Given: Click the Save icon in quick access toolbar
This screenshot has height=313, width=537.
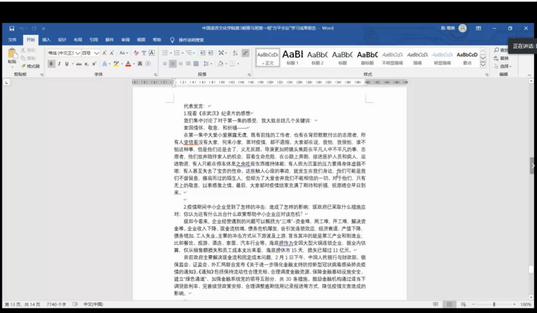Looking at the screenshot, I should (11, 28).
